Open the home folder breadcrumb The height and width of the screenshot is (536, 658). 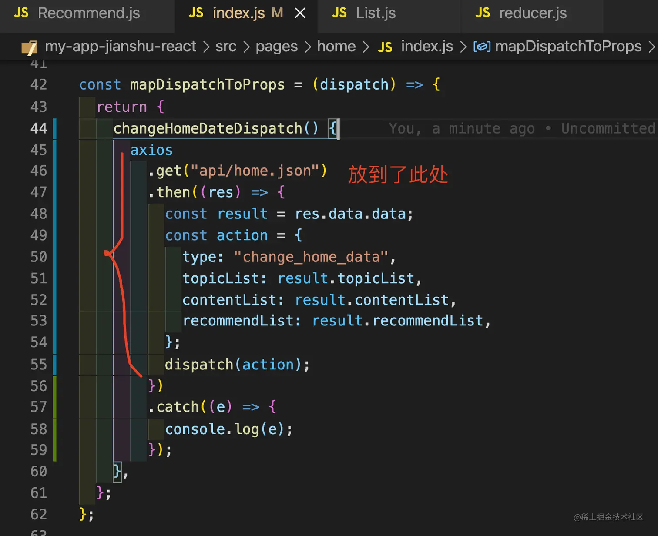[336, 46]
